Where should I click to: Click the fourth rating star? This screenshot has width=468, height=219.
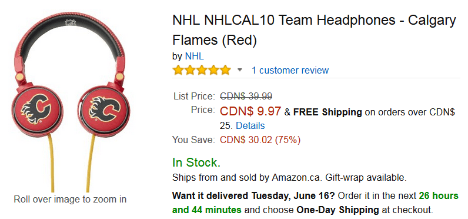[x=213, y=70]
